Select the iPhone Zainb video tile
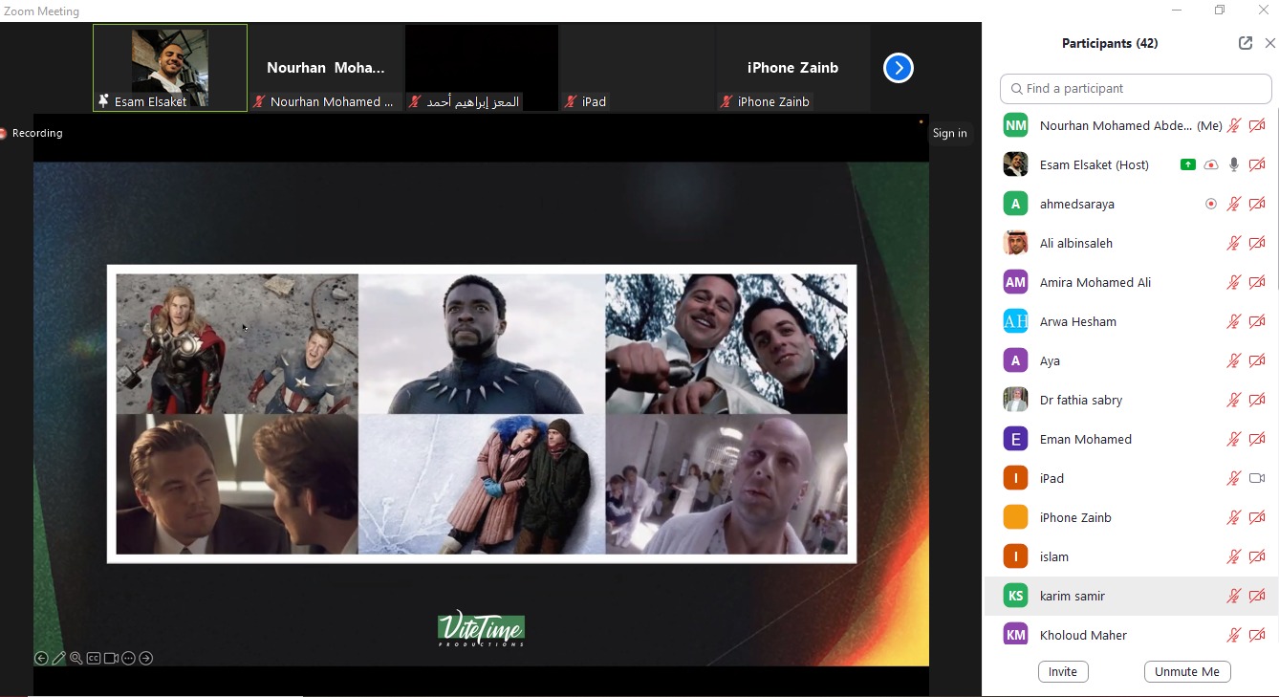 (x=792, y=68)
